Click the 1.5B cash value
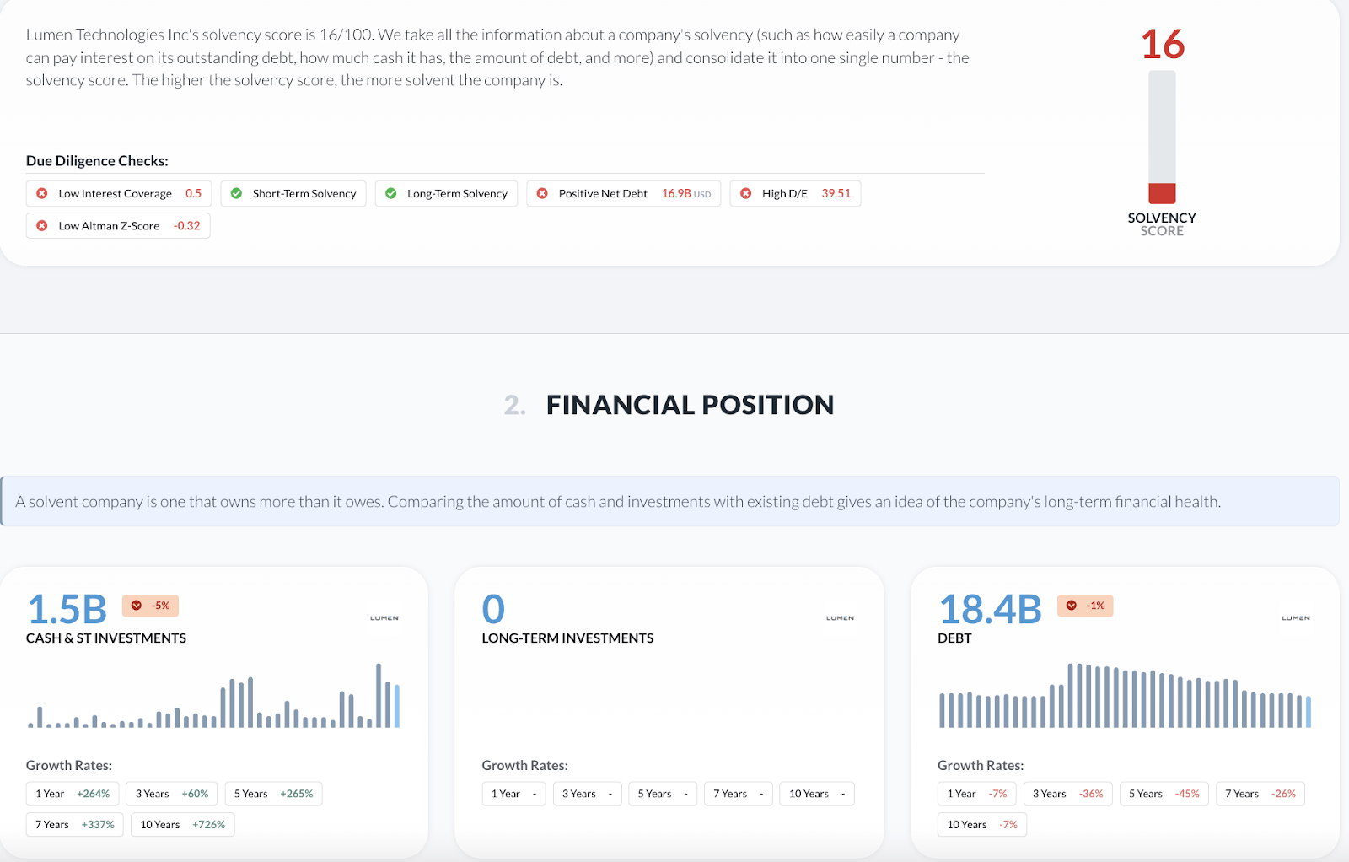Image resolution: width=1349 pixels, height=862 pixels. point(67,609)
